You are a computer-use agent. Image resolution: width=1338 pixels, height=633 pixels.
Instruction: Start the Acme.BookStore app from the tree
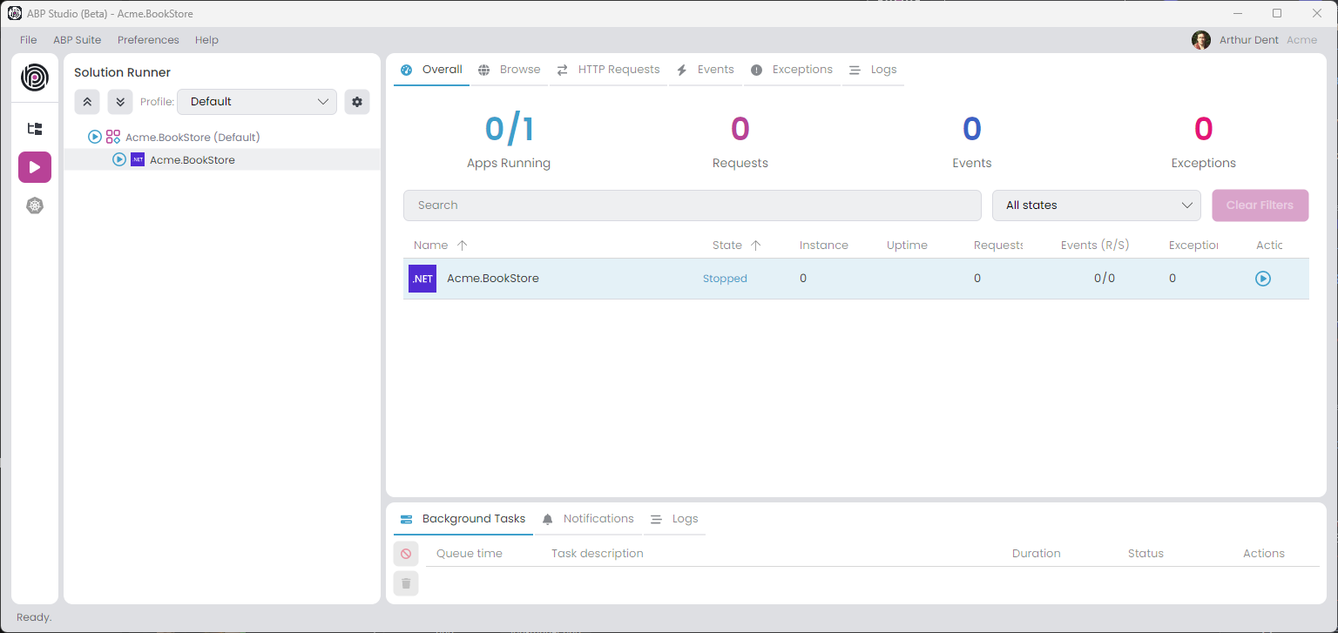[x=119, y=159]
